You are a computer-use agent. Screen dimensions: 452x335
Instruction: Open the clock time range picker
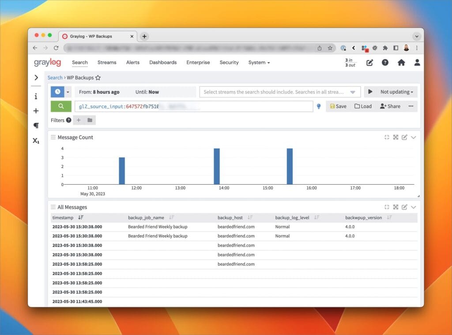(58, 92)
